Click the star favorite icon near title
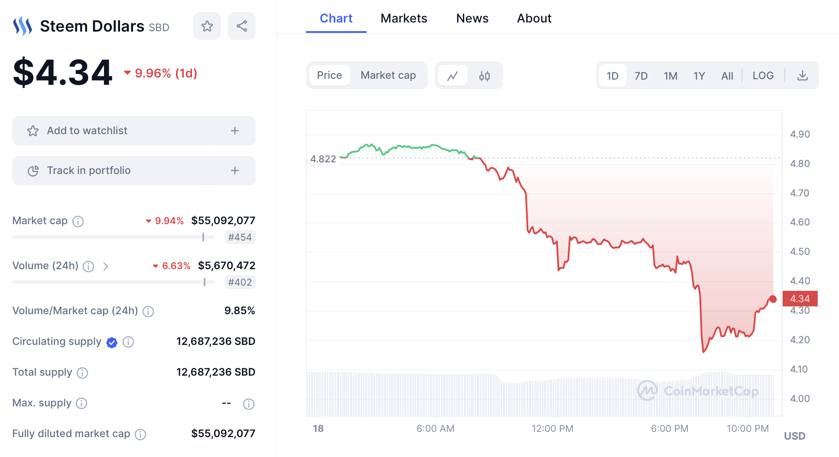The height and width of the screenshot is (457, 839). click(207, 26)
